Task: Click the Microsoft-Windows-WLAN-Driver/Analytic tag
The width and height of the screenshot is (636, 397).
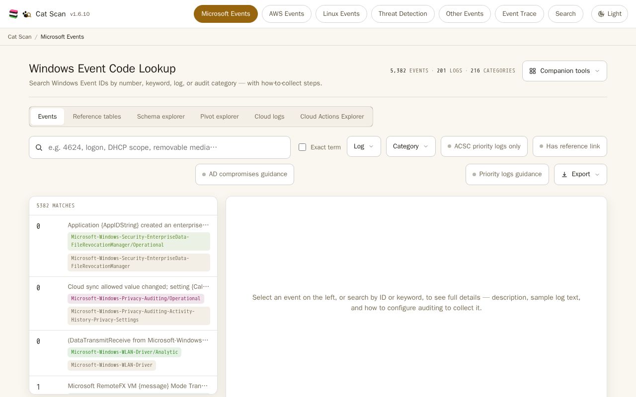Action: [x=124, y=352]
